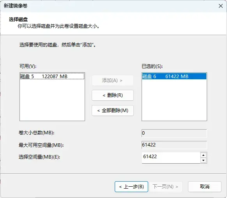This screenshot has width=227, height=198.
Task: Click the 选择空间量(MB)(E) label
Action: pyautogui.click(x=39, y=157)
